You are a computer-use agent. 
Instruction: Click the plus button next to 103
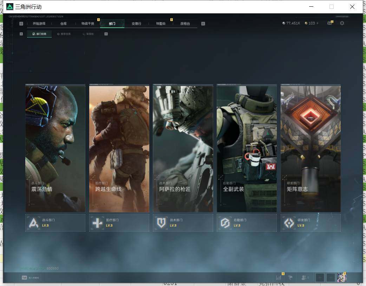pyautogui.click(x=317, y=23)
